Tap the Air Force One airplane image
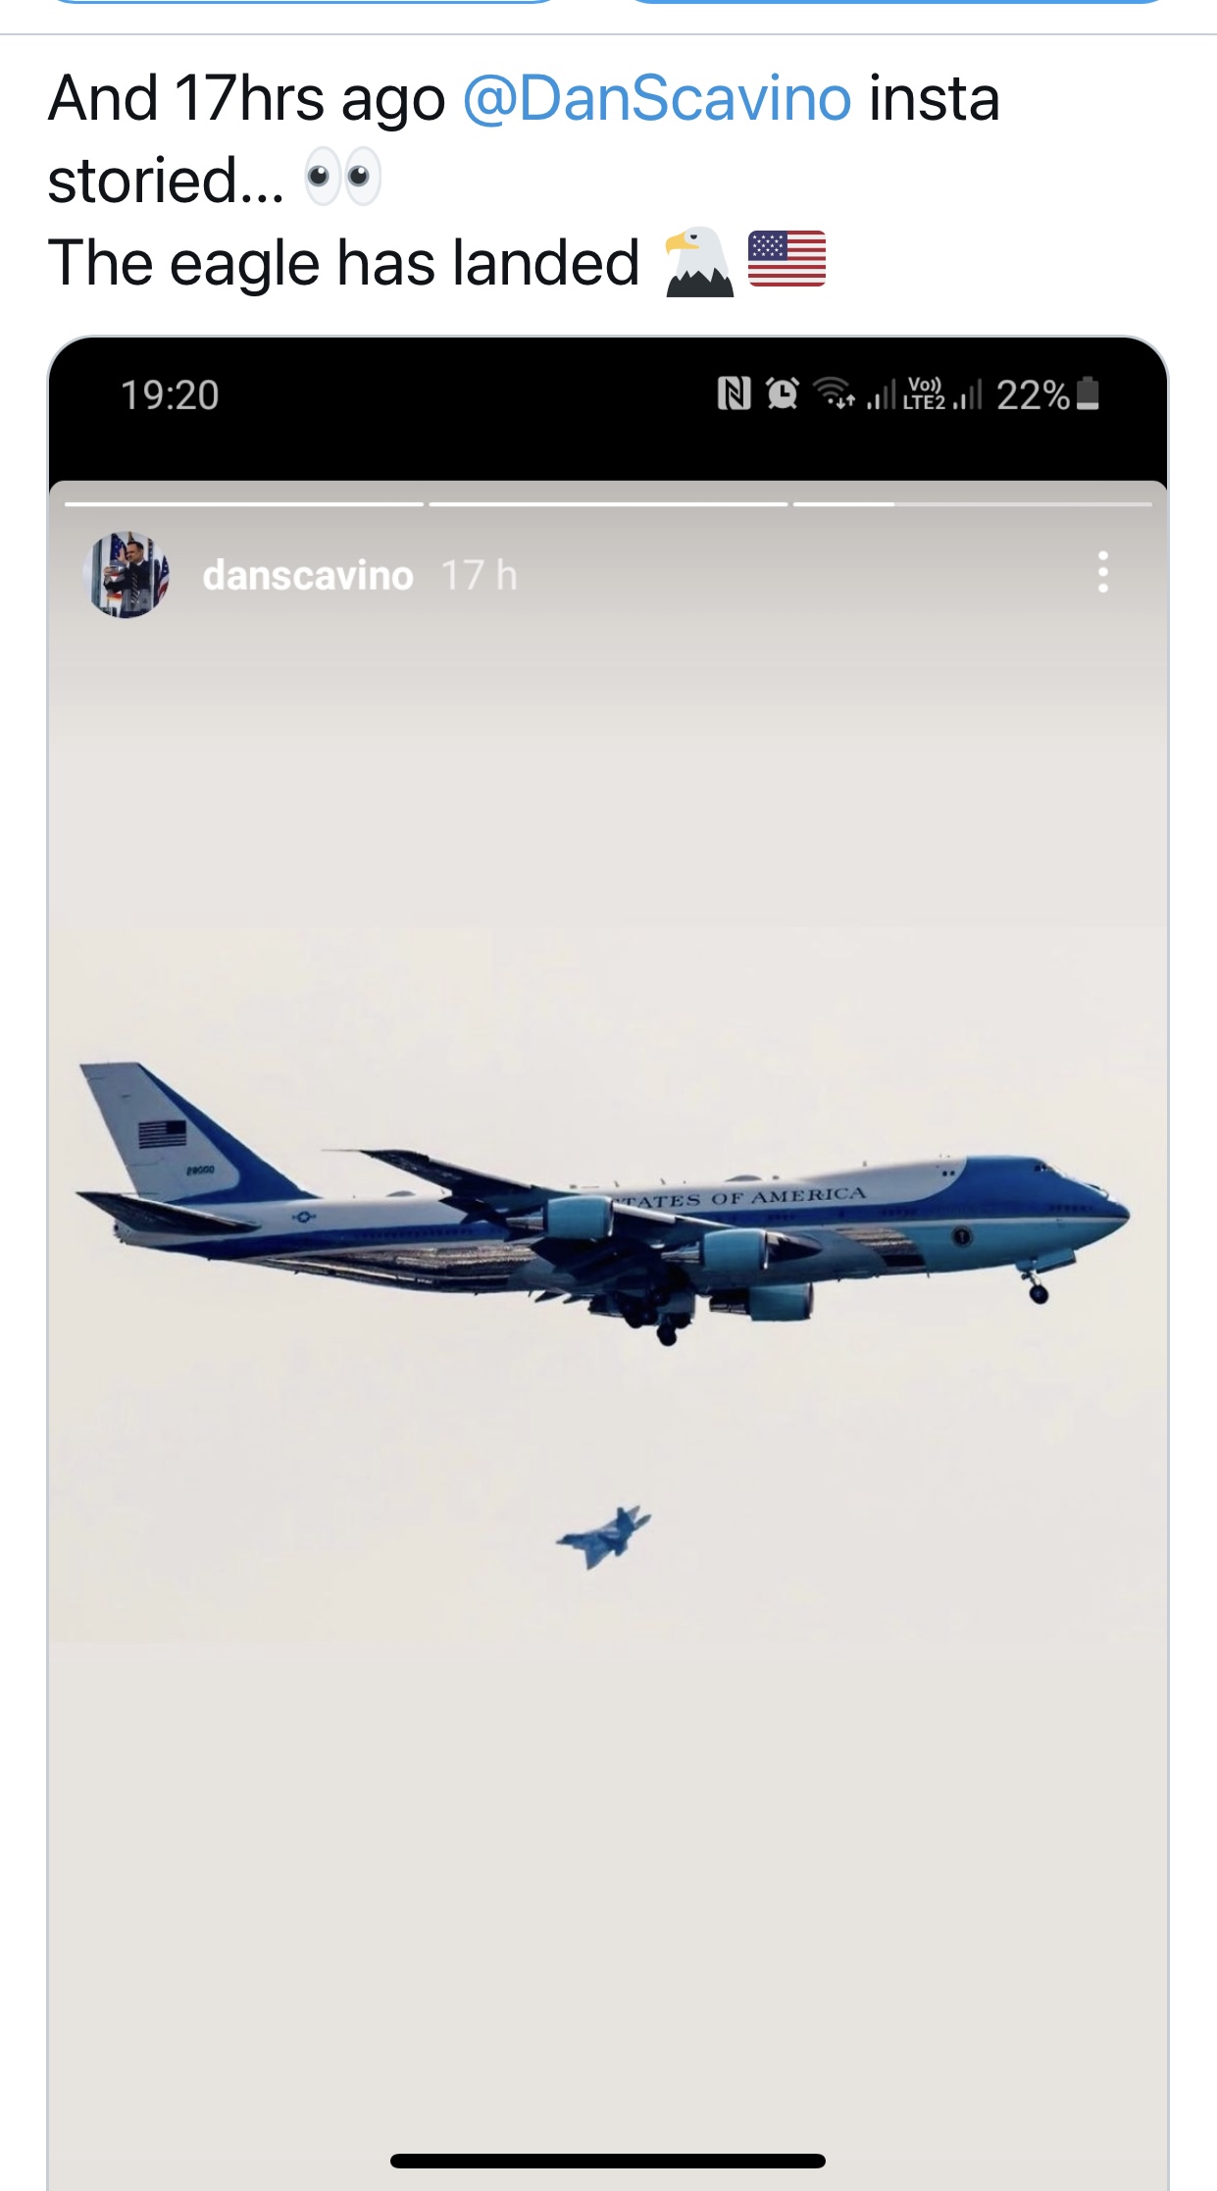 pyautogui.click(x=603, y=1205)
